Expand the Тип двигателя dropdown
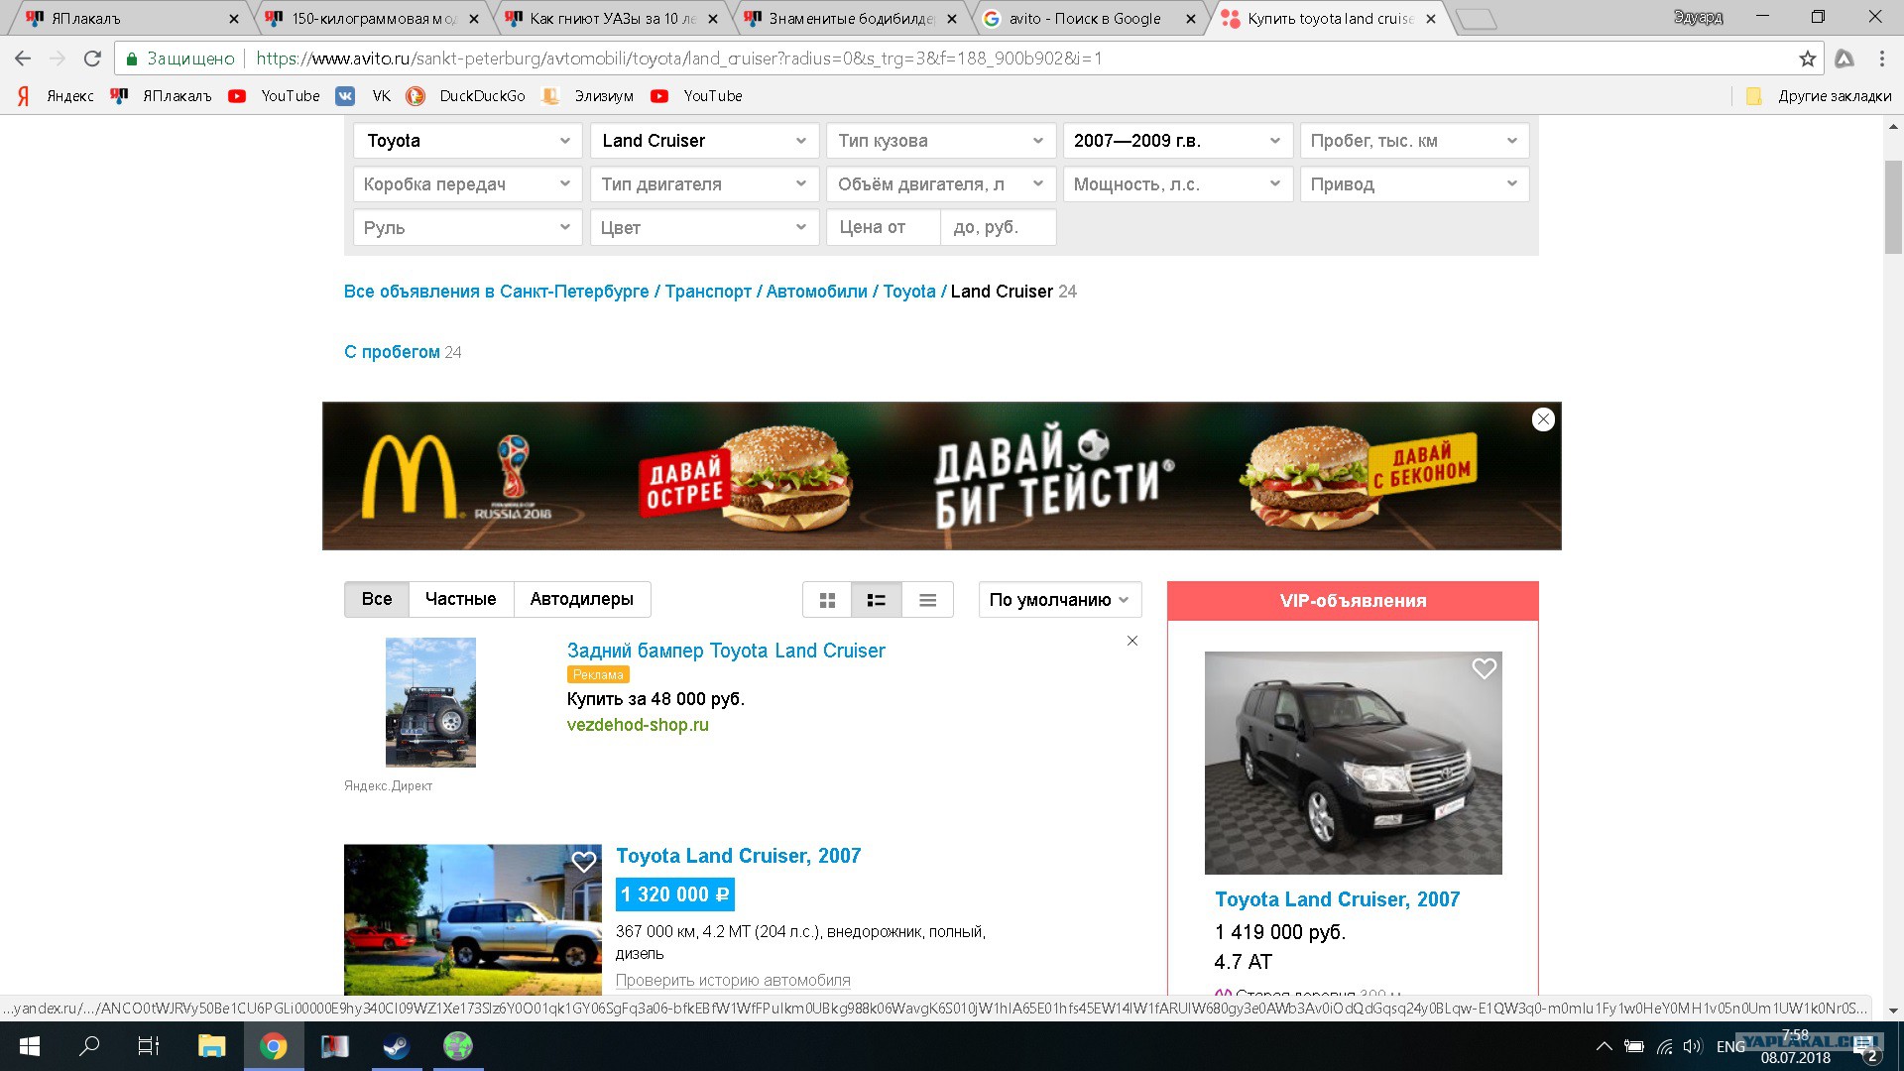 [704, 184]
